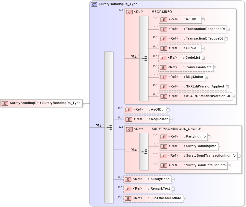The image size is (246, 207).
Task: Select the E icon of the CurCd element
Action: pos(164,48)
